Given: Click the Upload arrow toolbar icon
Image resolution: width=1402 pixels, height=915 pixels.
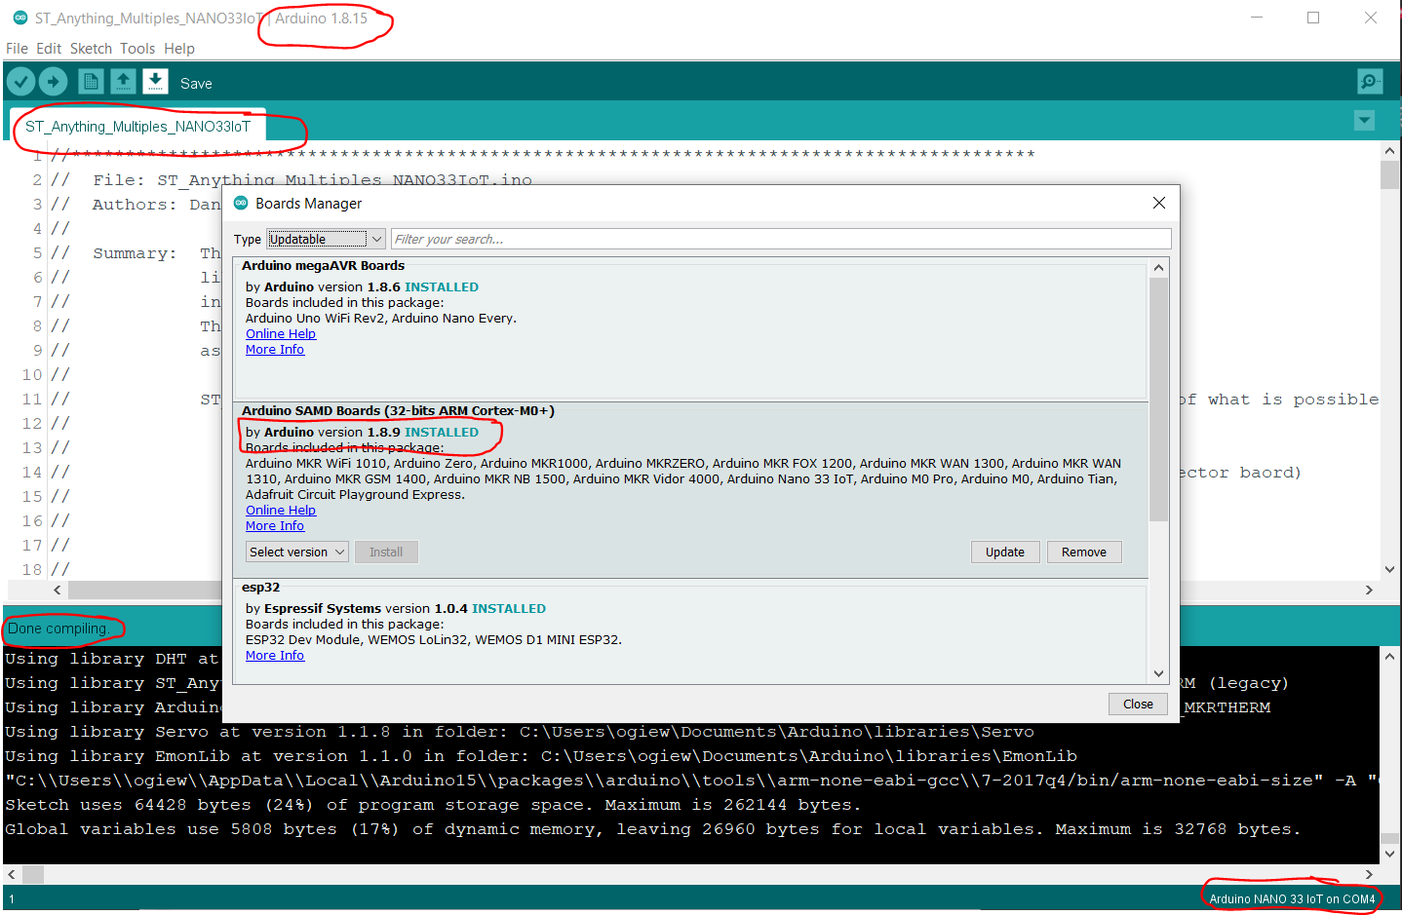Looking at the screenshot, I should (54, 82).
